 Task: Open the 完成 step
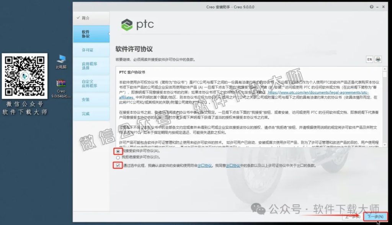click(x=91, y=113)
